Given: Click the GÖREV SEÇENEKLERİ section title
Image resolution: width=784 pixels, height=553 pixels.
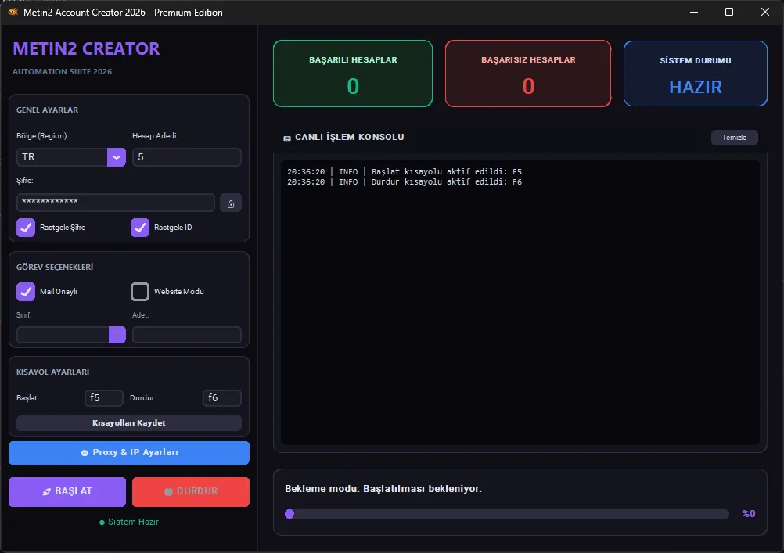Looking at the screenshot, I should coord(55,267).
